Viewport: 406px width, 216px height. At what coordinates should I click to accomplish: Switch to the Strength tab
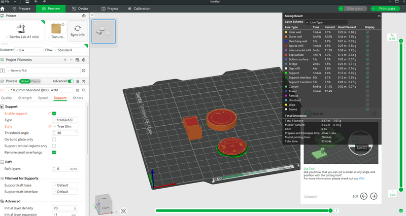point(25,98)
